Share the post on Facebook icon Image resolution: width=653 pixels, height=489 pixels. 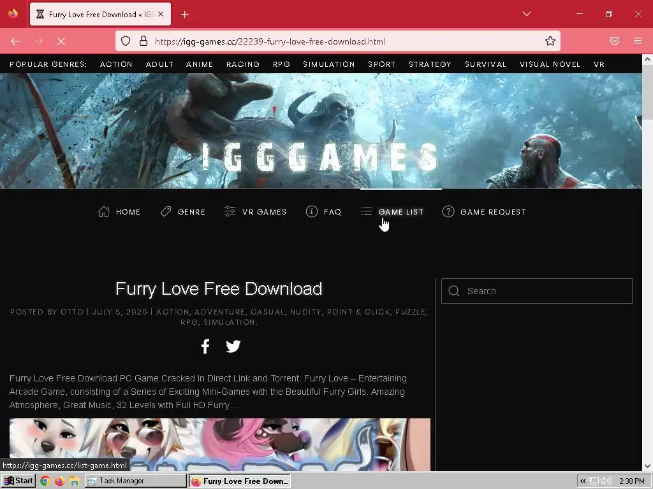pyautogui.click(x=205, y=346)
